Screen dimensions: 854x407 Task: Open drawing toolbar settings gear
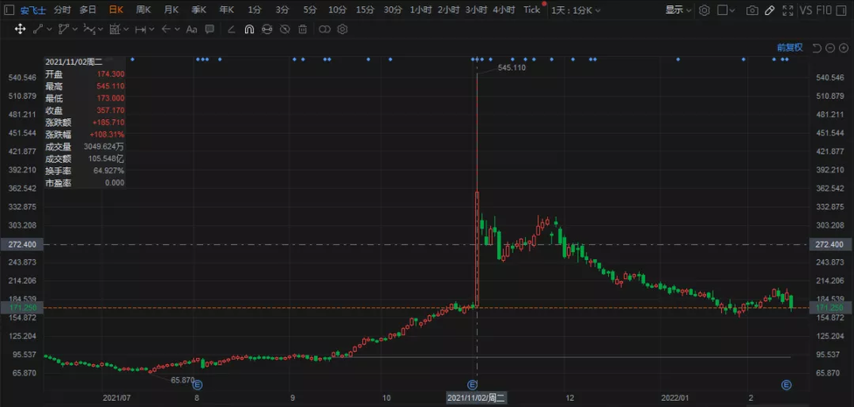click(x=342, y=29)
